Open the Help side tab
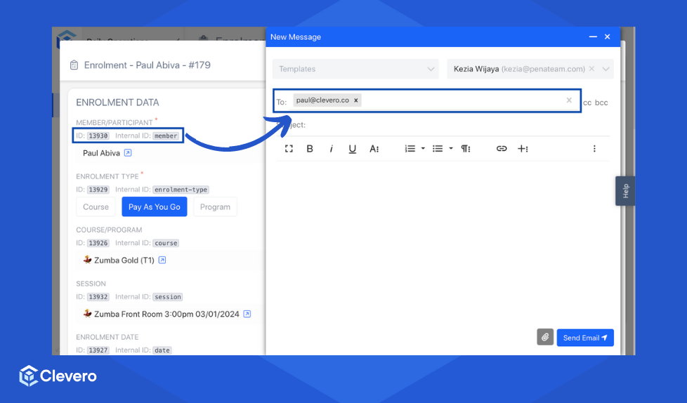 pos(625,191)
